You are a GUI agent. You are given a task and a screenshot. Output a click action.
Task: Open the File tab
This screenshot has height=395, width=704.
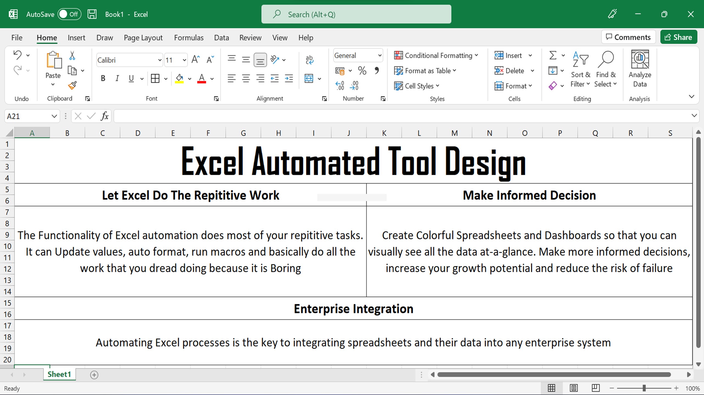coord(17,38)
